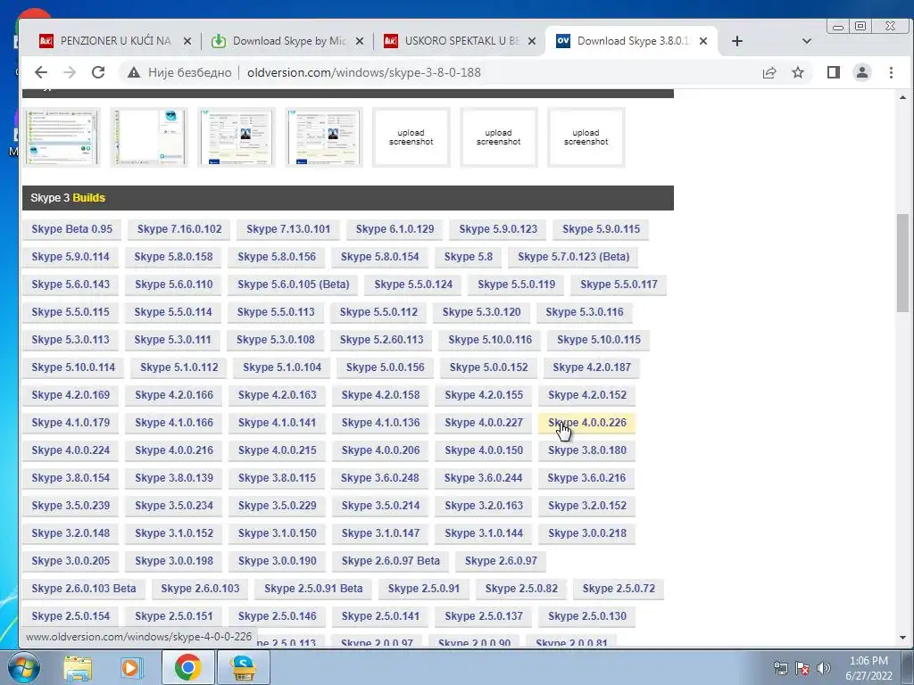Open the Chrome side panel
Image resolution: width=914 pixels, height=685 pixels.
[834, 72]
